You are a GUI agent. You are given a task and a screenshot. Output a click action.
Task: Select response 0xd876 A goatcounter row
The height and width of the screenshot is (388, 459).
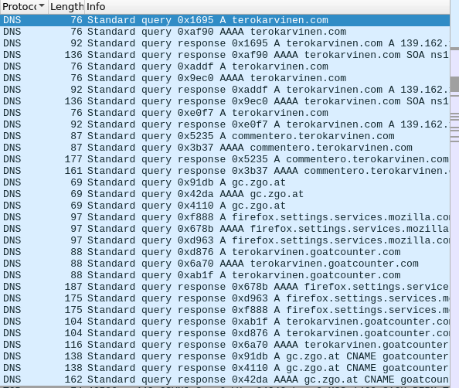pos(225,333)
